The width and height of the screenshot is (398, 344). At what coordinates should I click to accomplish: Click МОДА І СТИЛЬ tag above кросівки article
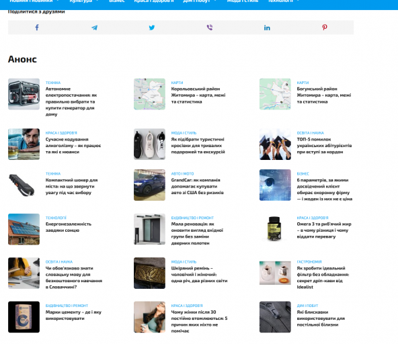(184, 133)
